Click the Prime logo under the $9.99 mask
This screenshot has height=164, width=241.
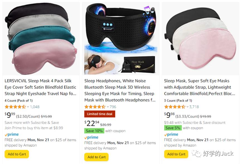pos(13,134)
